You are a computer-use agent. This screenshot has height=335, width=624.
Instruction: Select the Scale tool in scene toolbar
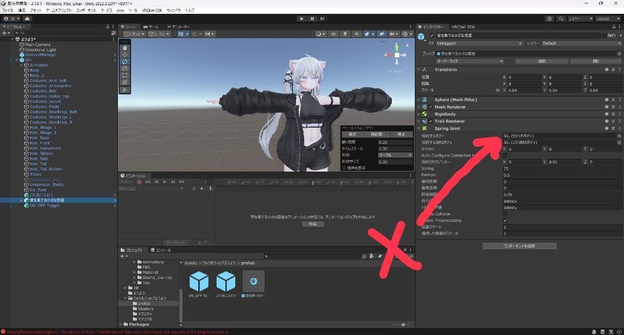coord(125,68)
